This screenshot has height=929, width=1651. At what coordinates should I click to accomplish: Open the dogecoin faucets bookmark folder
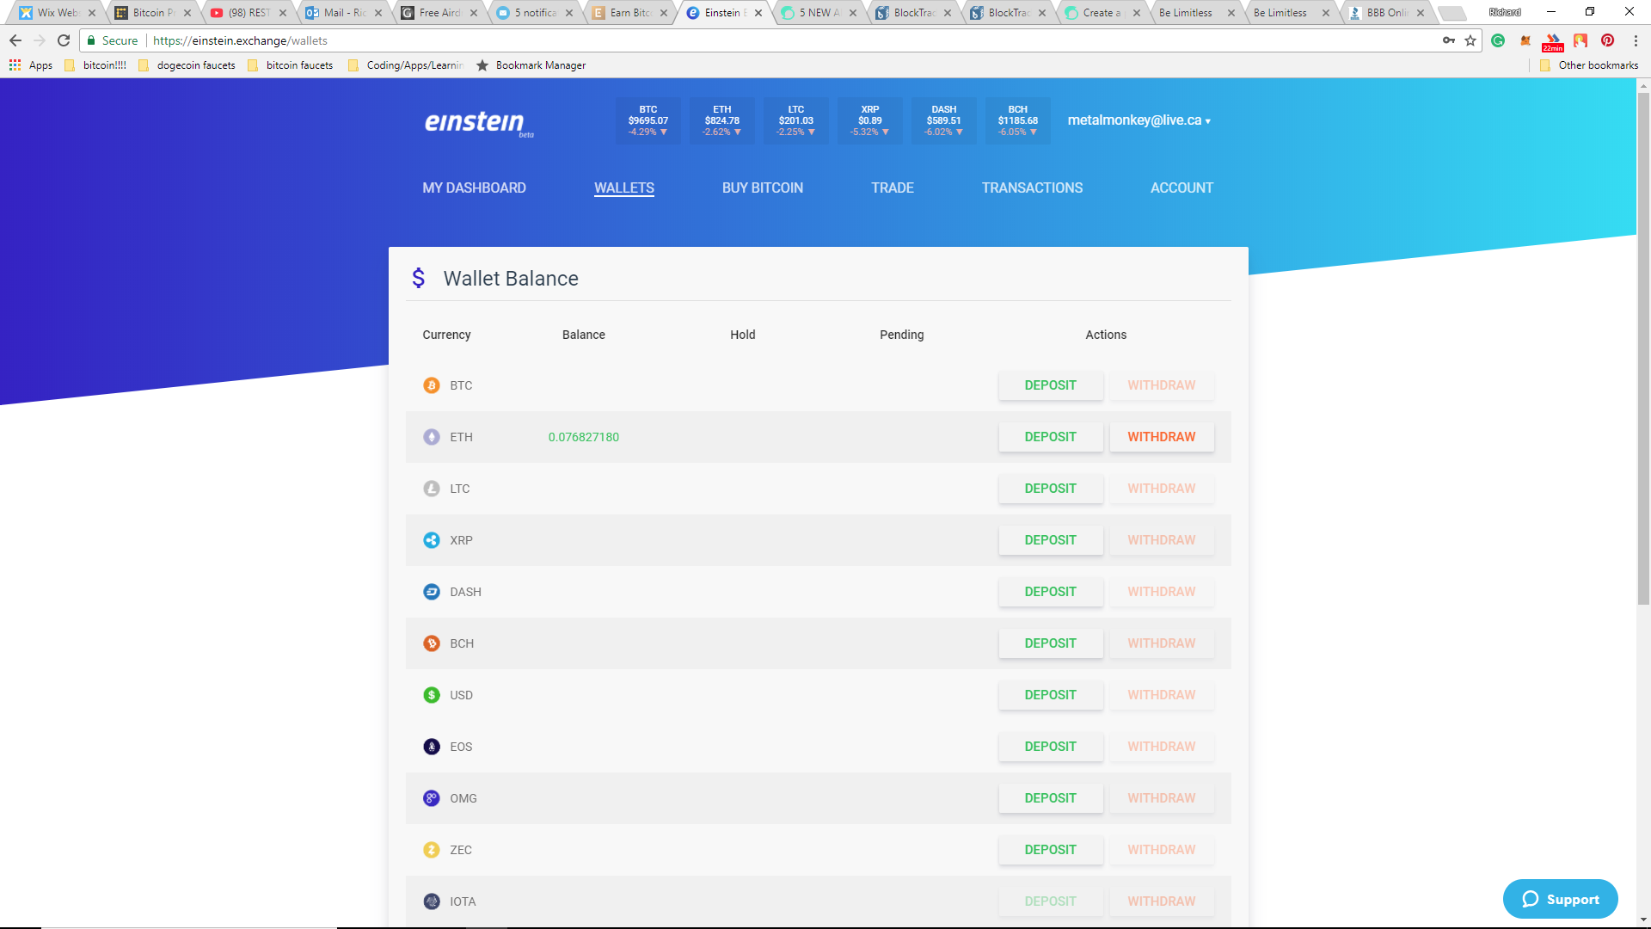point(187,65)
